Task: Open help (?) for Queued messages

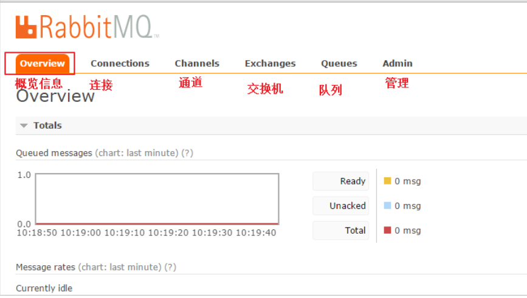Action: (187, 153)
